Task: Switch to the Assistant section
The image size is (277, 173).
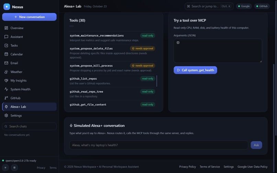Action: point(29,37)
